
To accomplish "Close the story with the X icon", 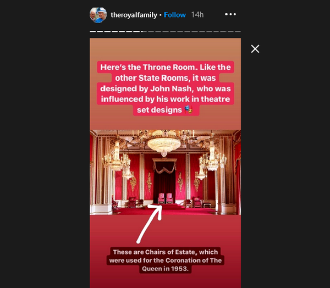I will click(255, 49).
